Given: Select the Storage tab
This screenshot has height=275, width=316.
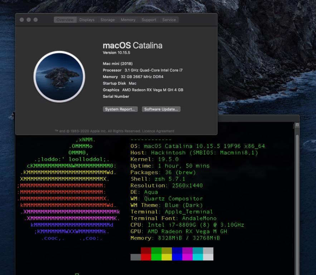Looking at the screenshot, I should coord(107,20).
